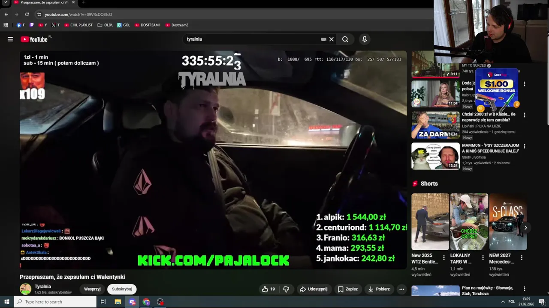Open the 'ZA DARMO' B Klasa video thumbnail
549x308 pixels.
click(x=435, y=125)
